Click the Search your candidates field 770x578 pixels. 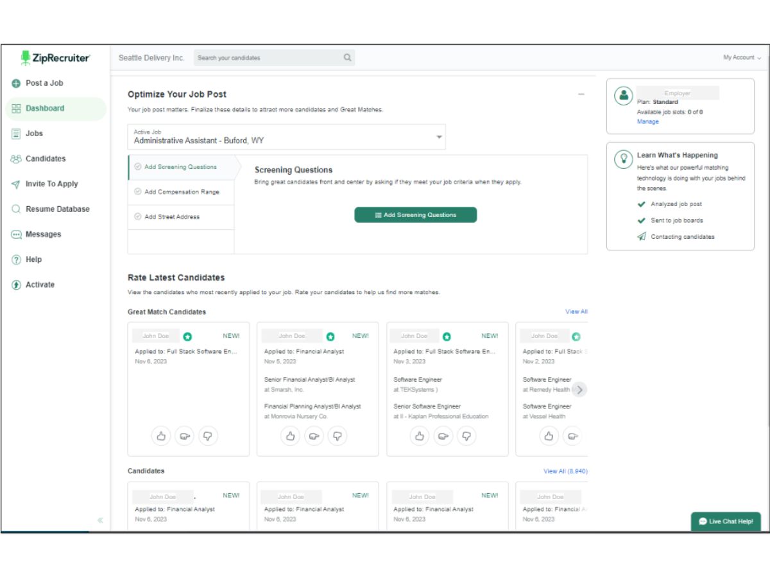[x=274, y=58]
